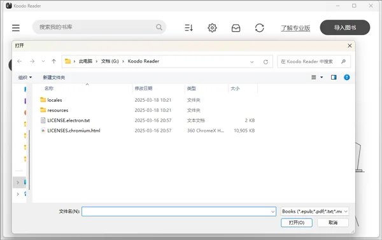Close the 打开 dialog
Viewport: 382px width, 240px height.
coord(350,46)
